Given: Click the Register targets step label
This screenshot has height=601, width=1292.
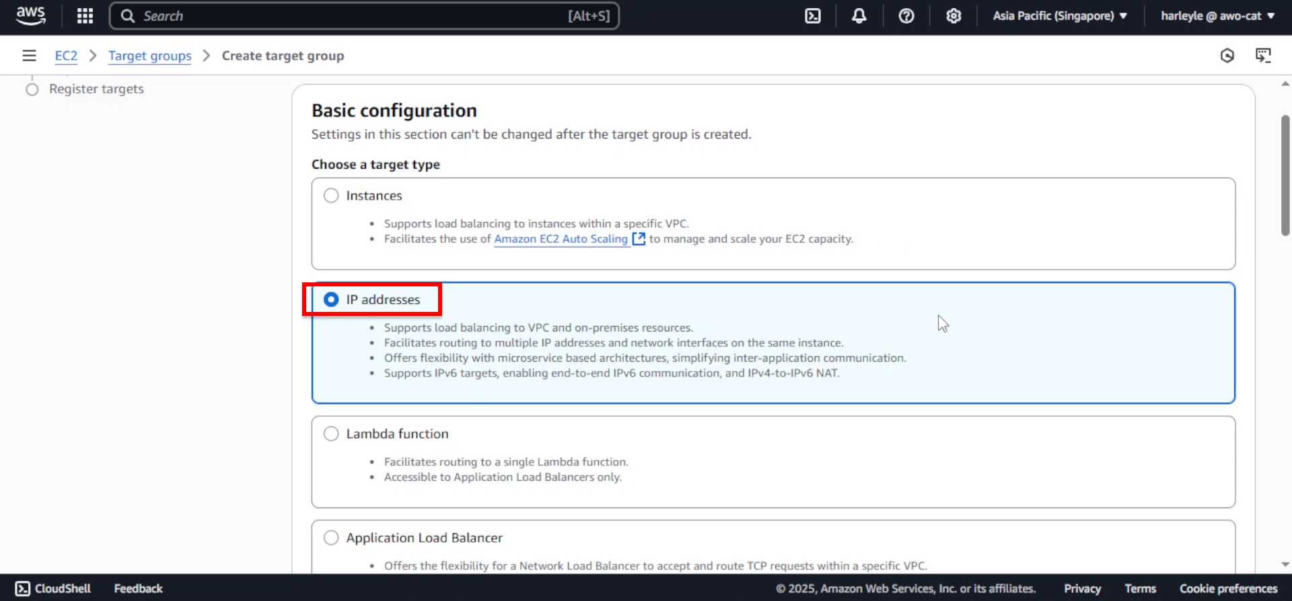Looking at the screenshot, I should [96, 89].
